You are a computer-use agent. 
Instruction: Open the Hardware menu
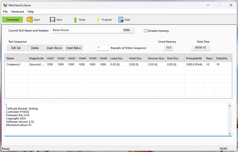click(17, 12)
